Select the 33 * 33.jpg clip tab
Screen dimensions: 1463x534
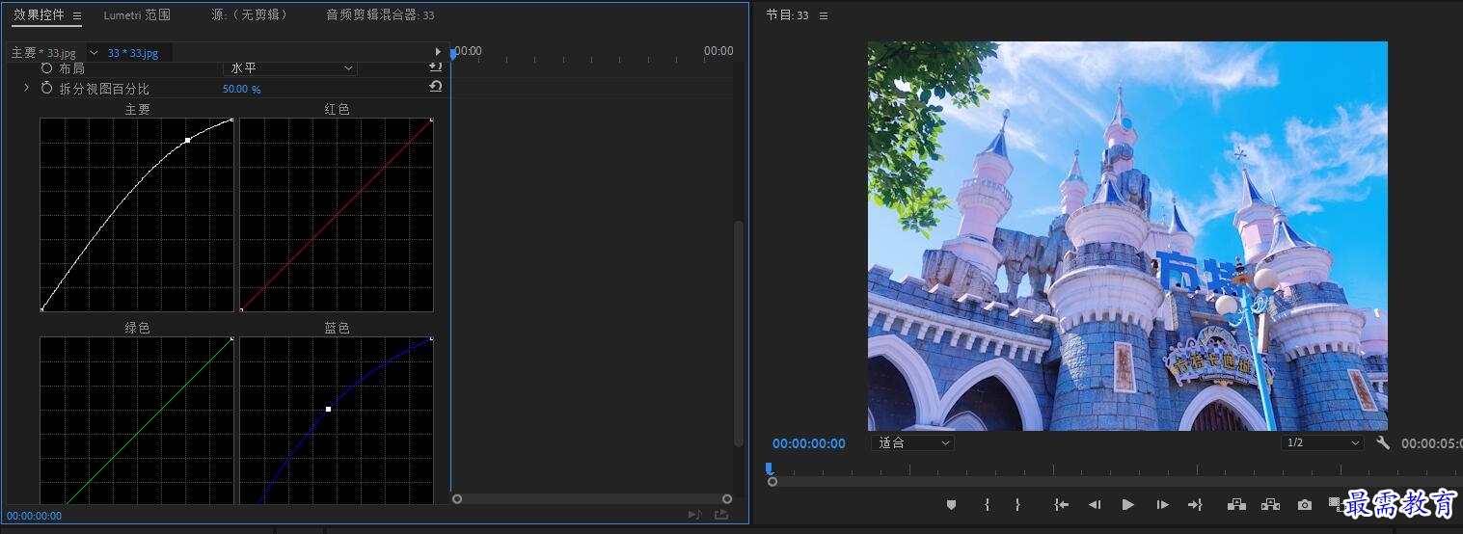(133, 52)
